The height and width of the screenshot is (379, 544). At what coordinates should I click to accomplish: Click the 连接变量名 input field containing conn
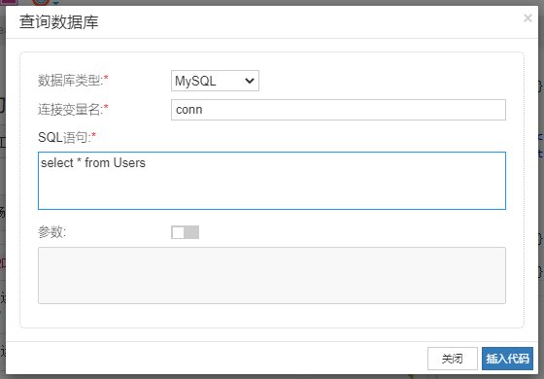pos(338,110)
